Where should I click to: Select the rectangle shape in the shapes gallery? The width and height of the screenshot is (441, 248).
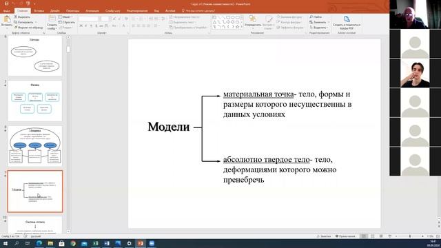[228, 17]
